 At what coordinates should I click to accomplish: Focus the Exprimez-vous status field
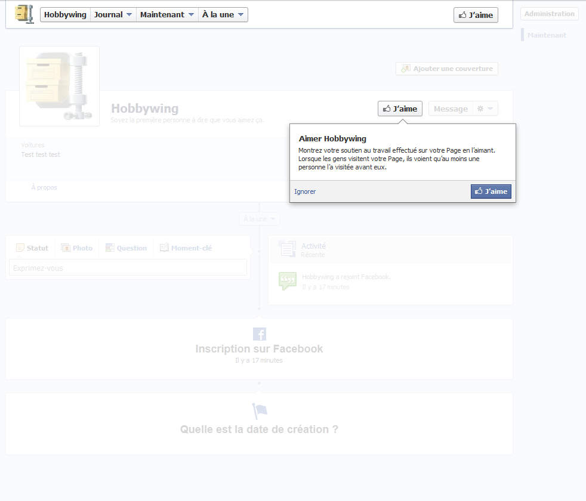(128, 268)
